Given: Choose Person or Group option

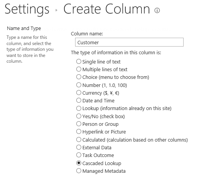Looking at the screenshot, I should pos(79,124).
